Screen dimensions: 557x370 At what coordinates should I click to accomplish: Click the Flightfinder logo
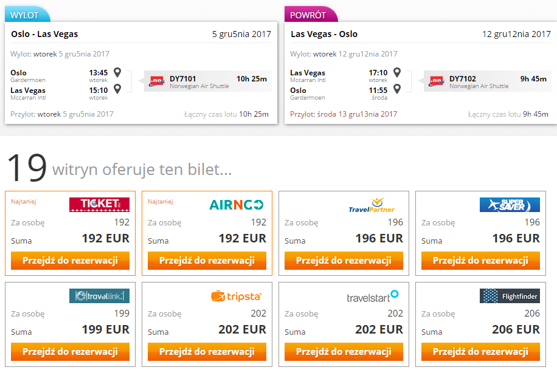click(x=510, y=296)
